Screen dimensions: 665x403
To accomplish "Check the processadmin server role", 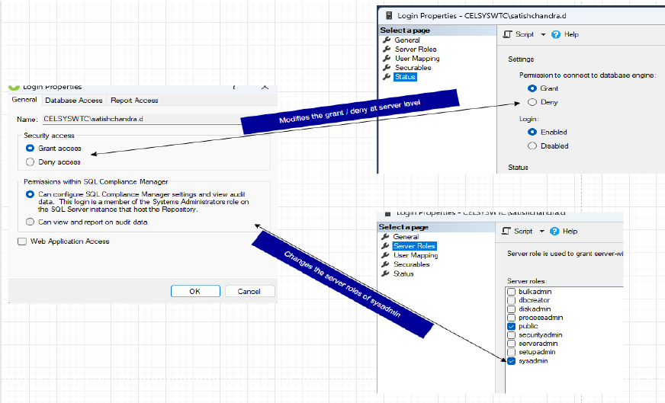I will (512, 318).
